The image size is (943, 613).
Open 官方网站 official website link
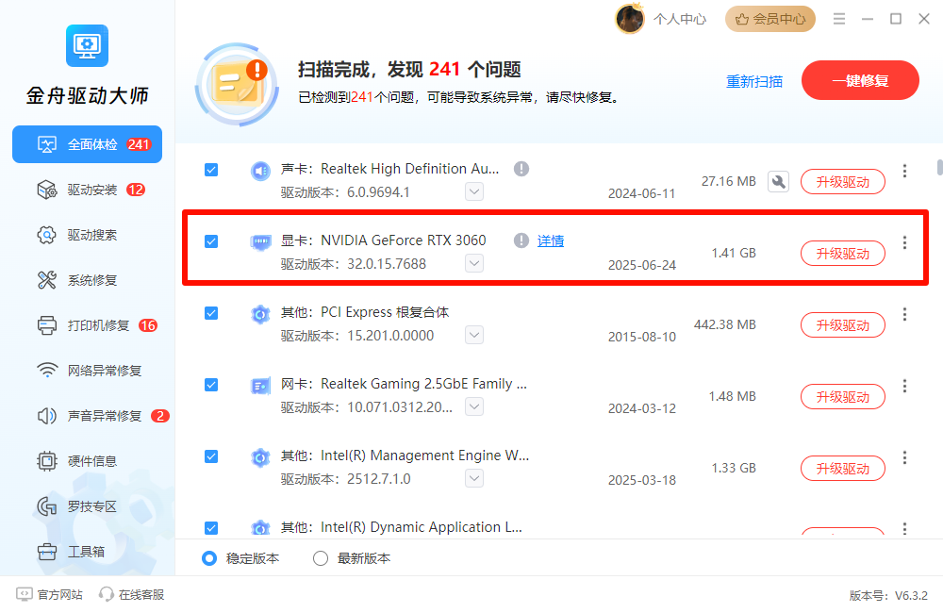click(49, 594)
